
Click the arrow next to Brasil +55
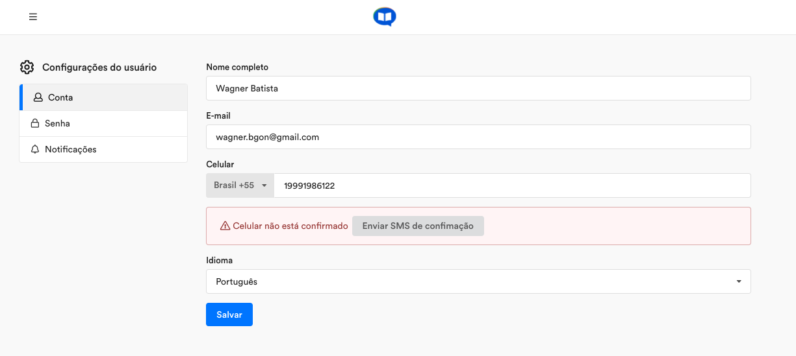click(x=264, y=185)
